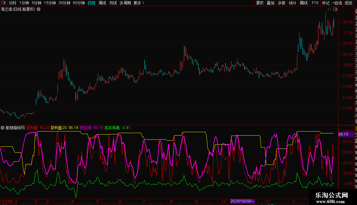Screen dimensions: 357x205
Task: Open the 多股 multi-stock view
Action: click(281, 3)
